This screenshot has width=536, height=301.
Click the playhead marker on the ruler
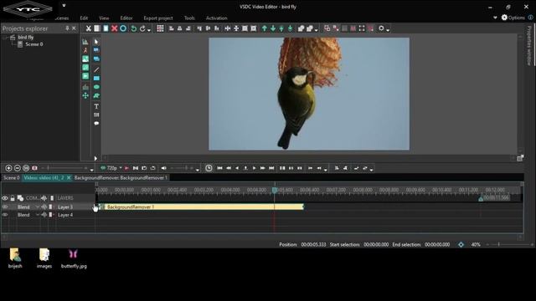pyautogui.click(x=274, y=190)
